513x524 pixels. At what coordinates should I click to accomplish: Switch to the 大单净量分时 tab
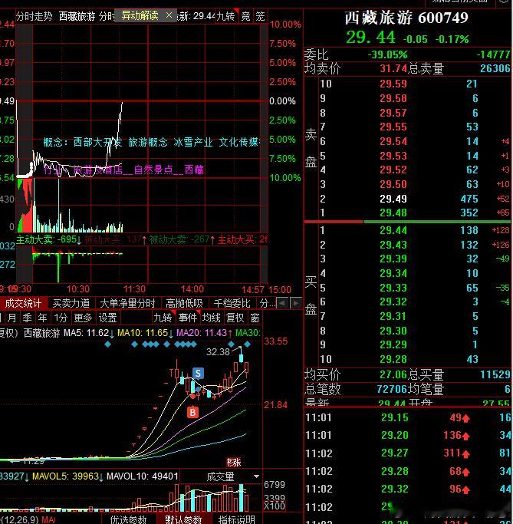click(127, 303)
